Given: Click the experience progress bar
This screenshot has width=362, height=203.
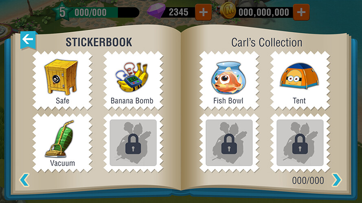Looking at the screenshot, I should tap(106, 13).
